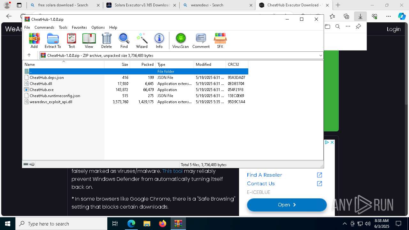Close the advertisement X icon

[x=332, y=142]
